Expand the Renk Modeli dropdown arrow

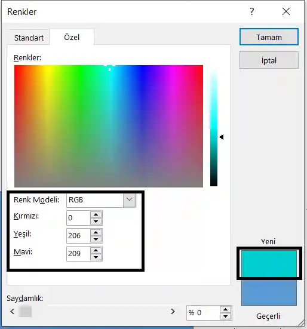[x=129, y=200]
